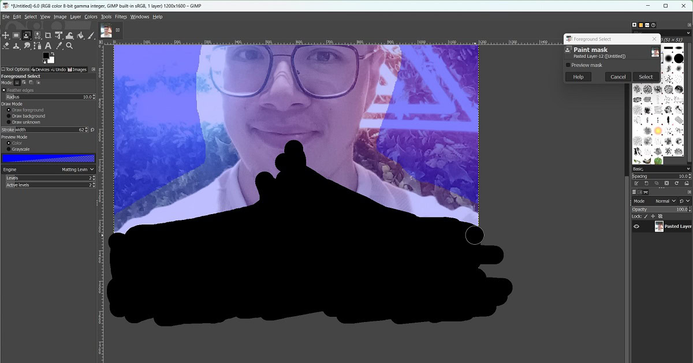Image resolution: width=693 pixels, height=363 pixels.
Task: Open the Select menu
Action: pos(31,17)
